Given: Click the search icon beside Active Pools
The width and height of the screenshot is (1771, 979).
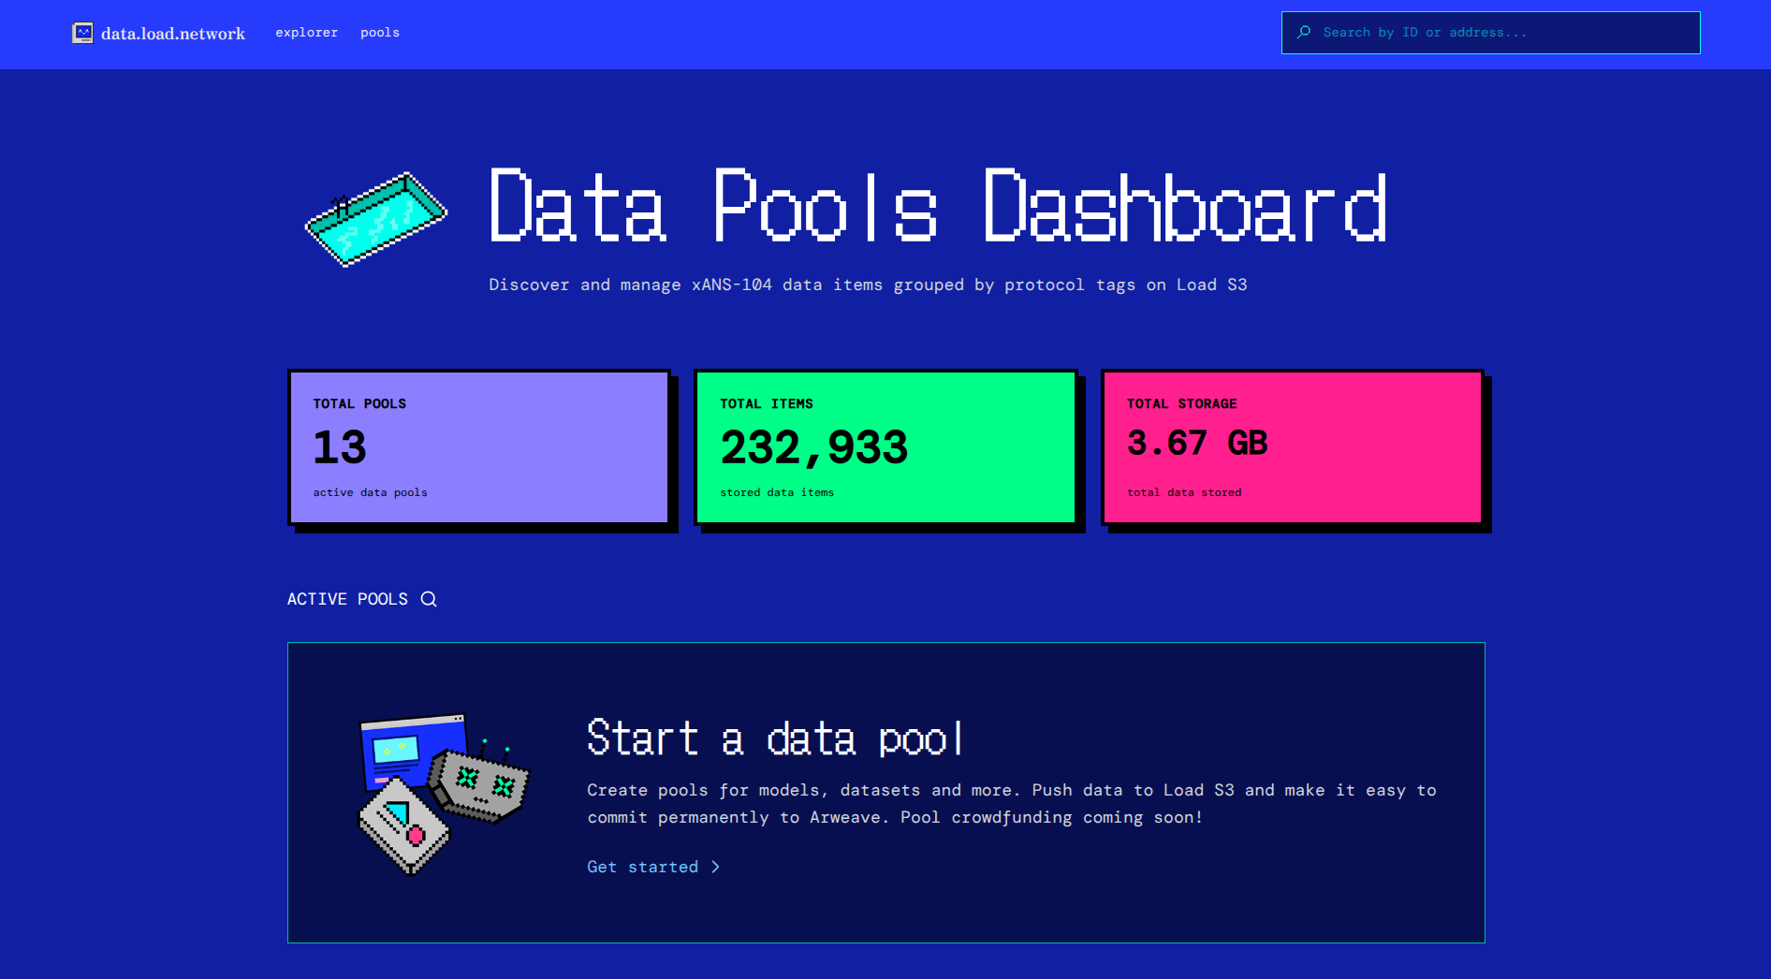Looking at the screenshot, I should [x=429, y=599].
